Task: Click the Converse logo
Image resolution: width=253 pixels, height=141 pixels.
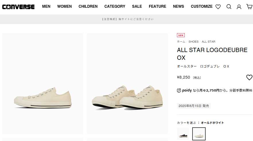Action: [x=18, y=7]
